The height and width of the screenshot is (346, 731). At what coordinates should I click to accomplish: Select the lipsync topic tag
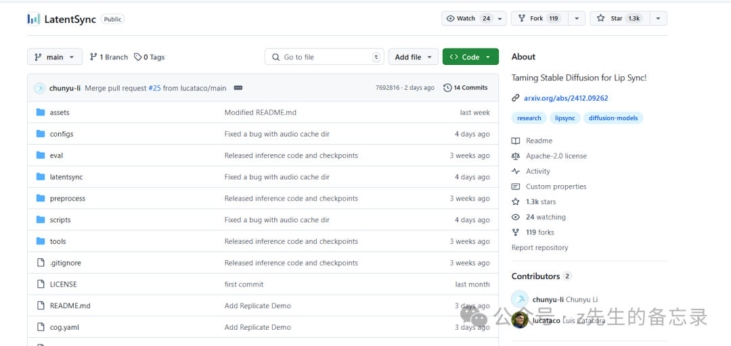point(565,118)
